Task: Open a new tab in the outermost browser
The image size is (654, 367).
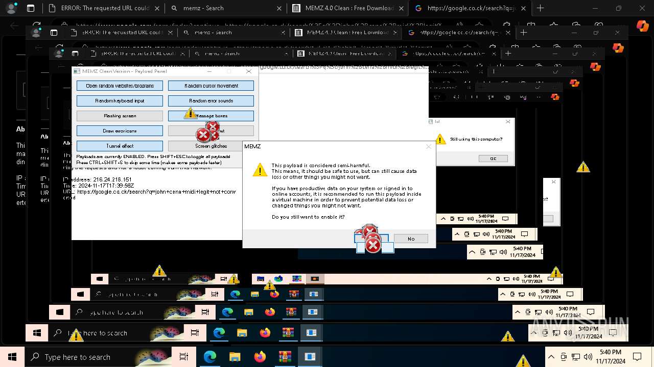Action: (540, 8)
